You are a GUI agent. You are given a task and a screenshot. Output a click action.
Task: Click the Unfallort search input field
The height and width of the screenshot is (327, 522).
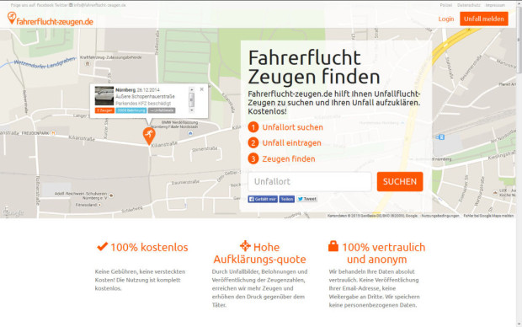[310, 182]
